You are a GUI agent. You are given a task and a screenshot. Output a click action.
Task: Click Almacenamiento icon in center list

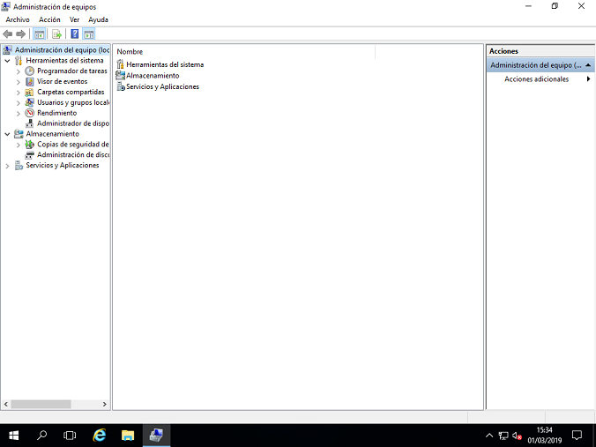click(121, 75)
